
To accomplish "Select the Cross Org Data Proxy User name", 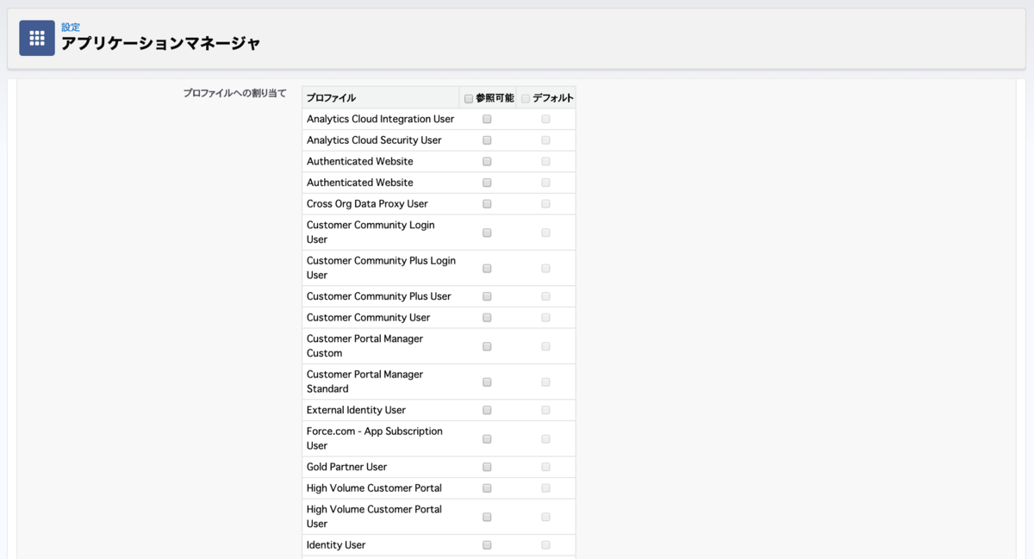I will click(367, 204).
